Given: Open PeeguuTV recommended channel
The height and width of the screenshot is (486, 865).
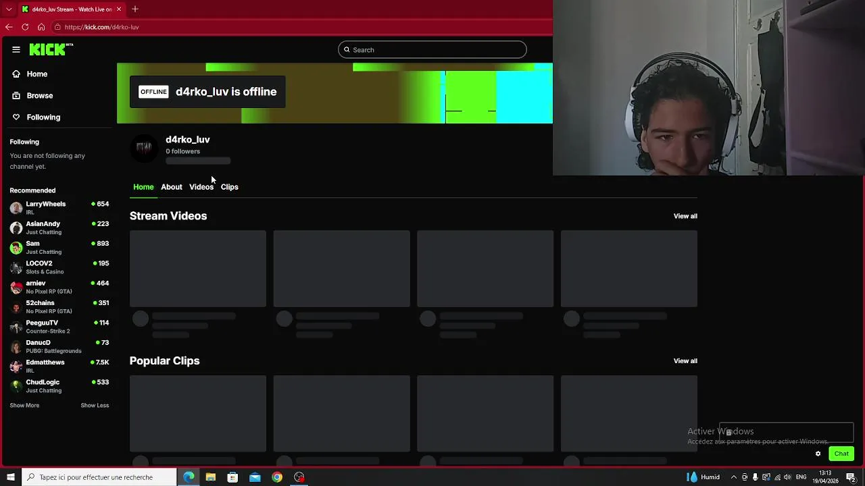Looking at the screenshot, I should 59,327.
